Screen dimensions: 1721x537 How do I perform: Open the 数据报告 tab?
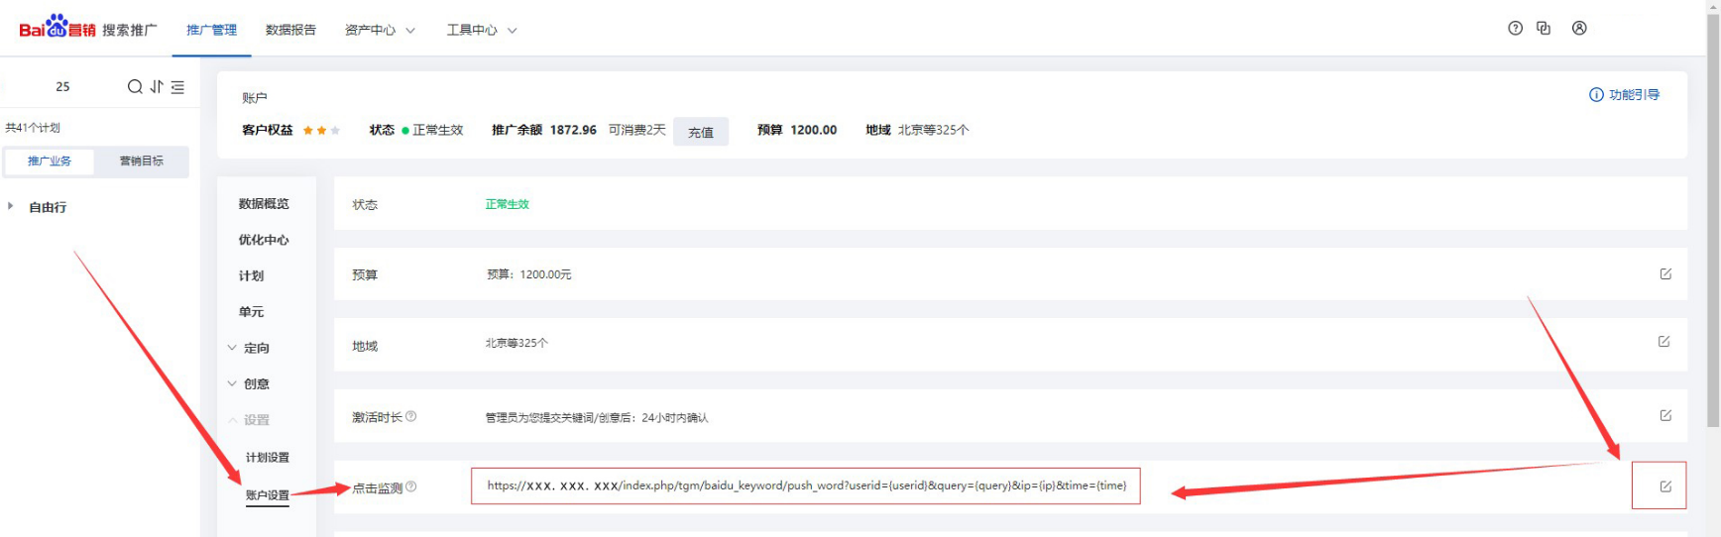tap(290, 31)
